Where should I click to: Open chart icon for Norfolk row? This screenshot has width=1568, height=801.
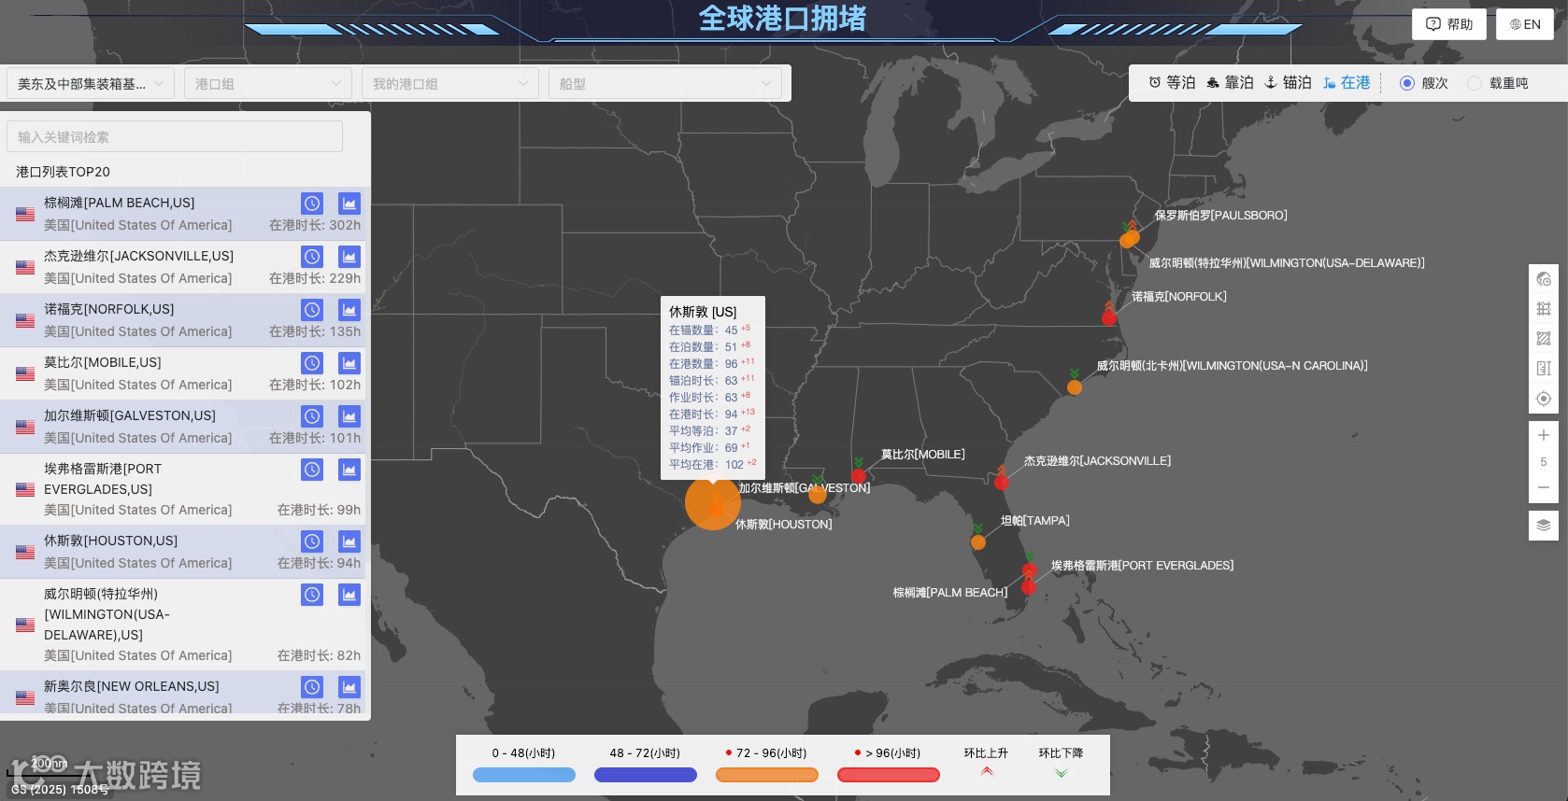(x=349, y=310)
